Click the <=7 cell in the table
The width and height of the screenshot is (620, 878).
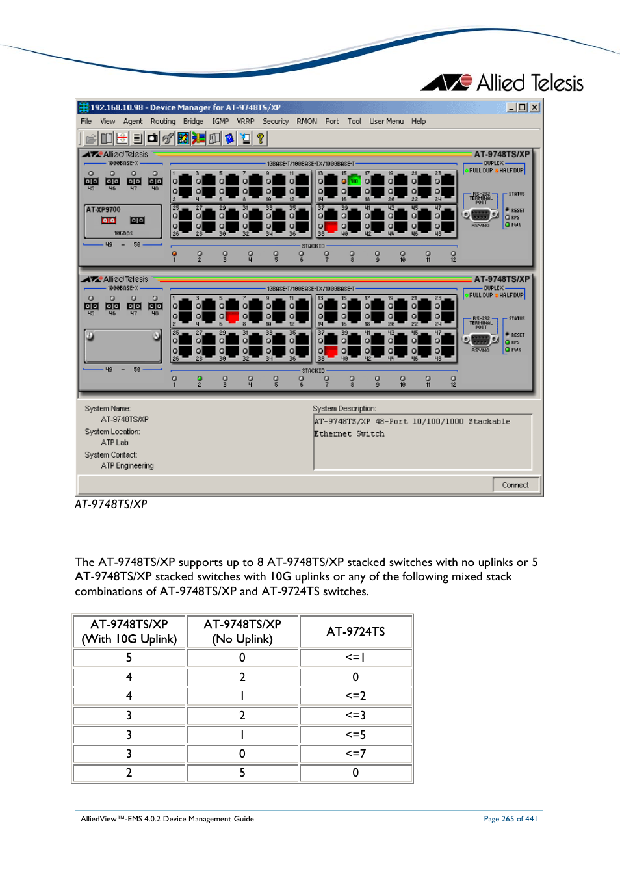pos(355,754)
